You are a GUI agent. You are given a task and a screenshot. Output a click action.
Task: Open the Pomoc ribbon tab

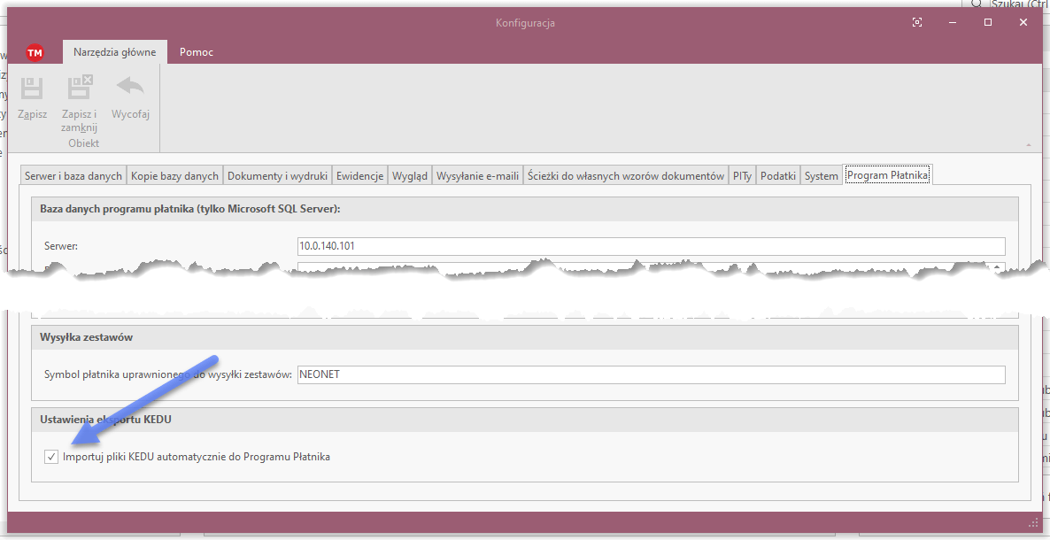(196, 52)
